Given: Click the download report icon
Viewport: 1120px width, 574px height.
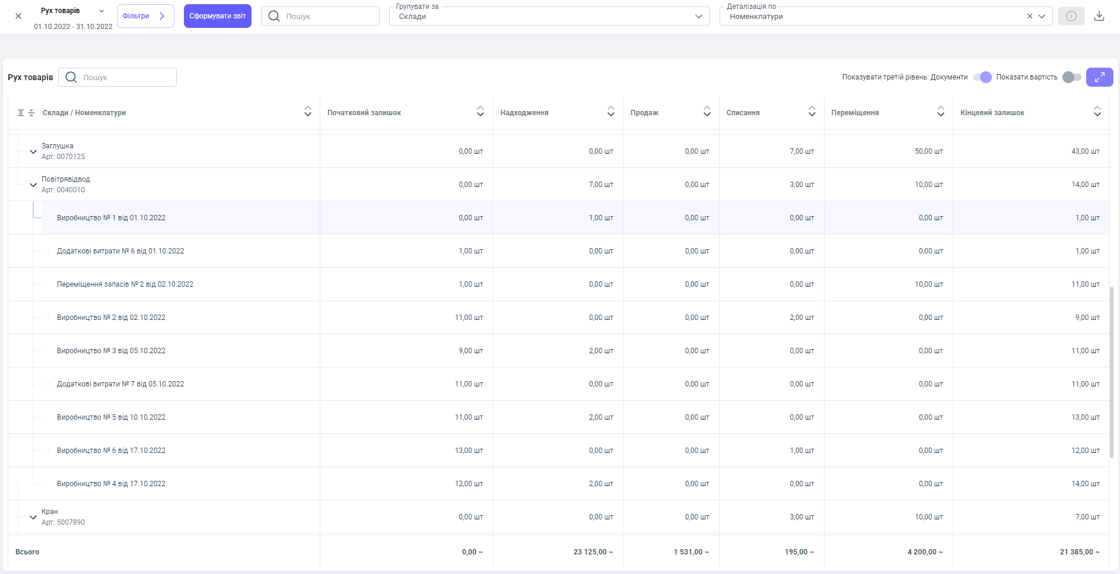Looking at the screenshot, I should [x=1099, y=16].
